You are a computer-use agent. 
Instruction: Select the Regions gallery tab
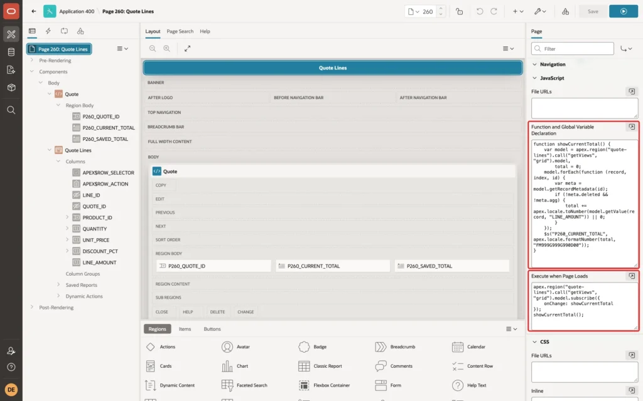click(157, 329)
